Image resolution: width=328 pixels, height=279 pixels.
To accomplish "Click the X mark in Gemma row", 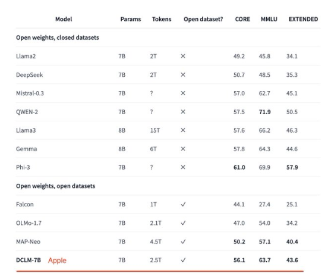I will [x=183, y=149].
